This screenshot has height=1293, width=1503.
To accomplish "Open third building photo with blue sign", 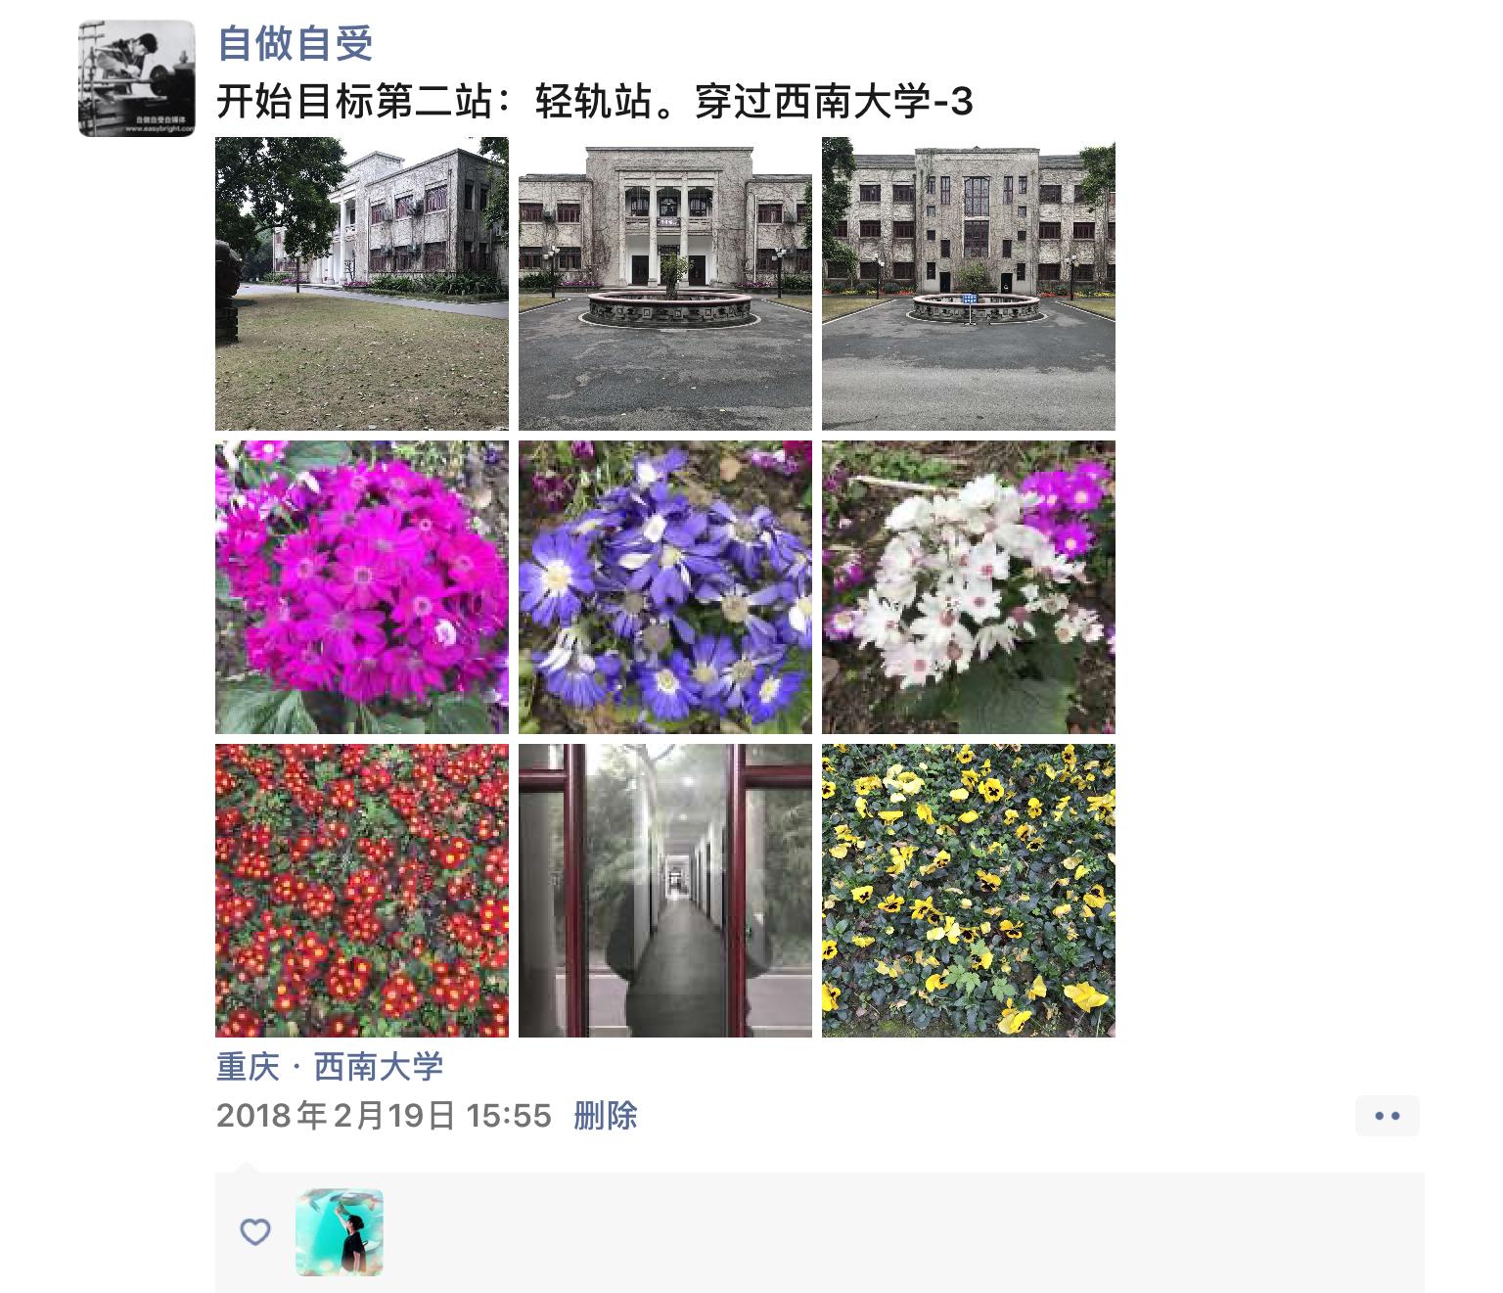I will click(x=969, y=284).
